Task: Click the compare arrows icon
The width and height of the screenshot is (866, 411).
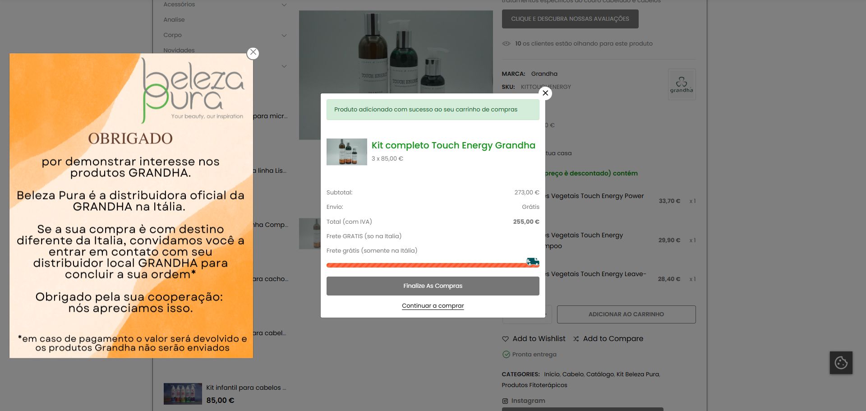Action: tap(576, 339)
